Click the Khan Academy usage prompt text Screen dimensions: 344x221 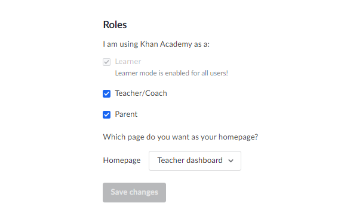click(x=156, y=44)
